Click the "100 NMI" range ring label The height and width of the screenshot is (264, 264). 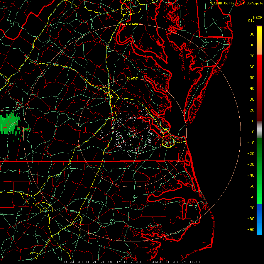point(132,24)
